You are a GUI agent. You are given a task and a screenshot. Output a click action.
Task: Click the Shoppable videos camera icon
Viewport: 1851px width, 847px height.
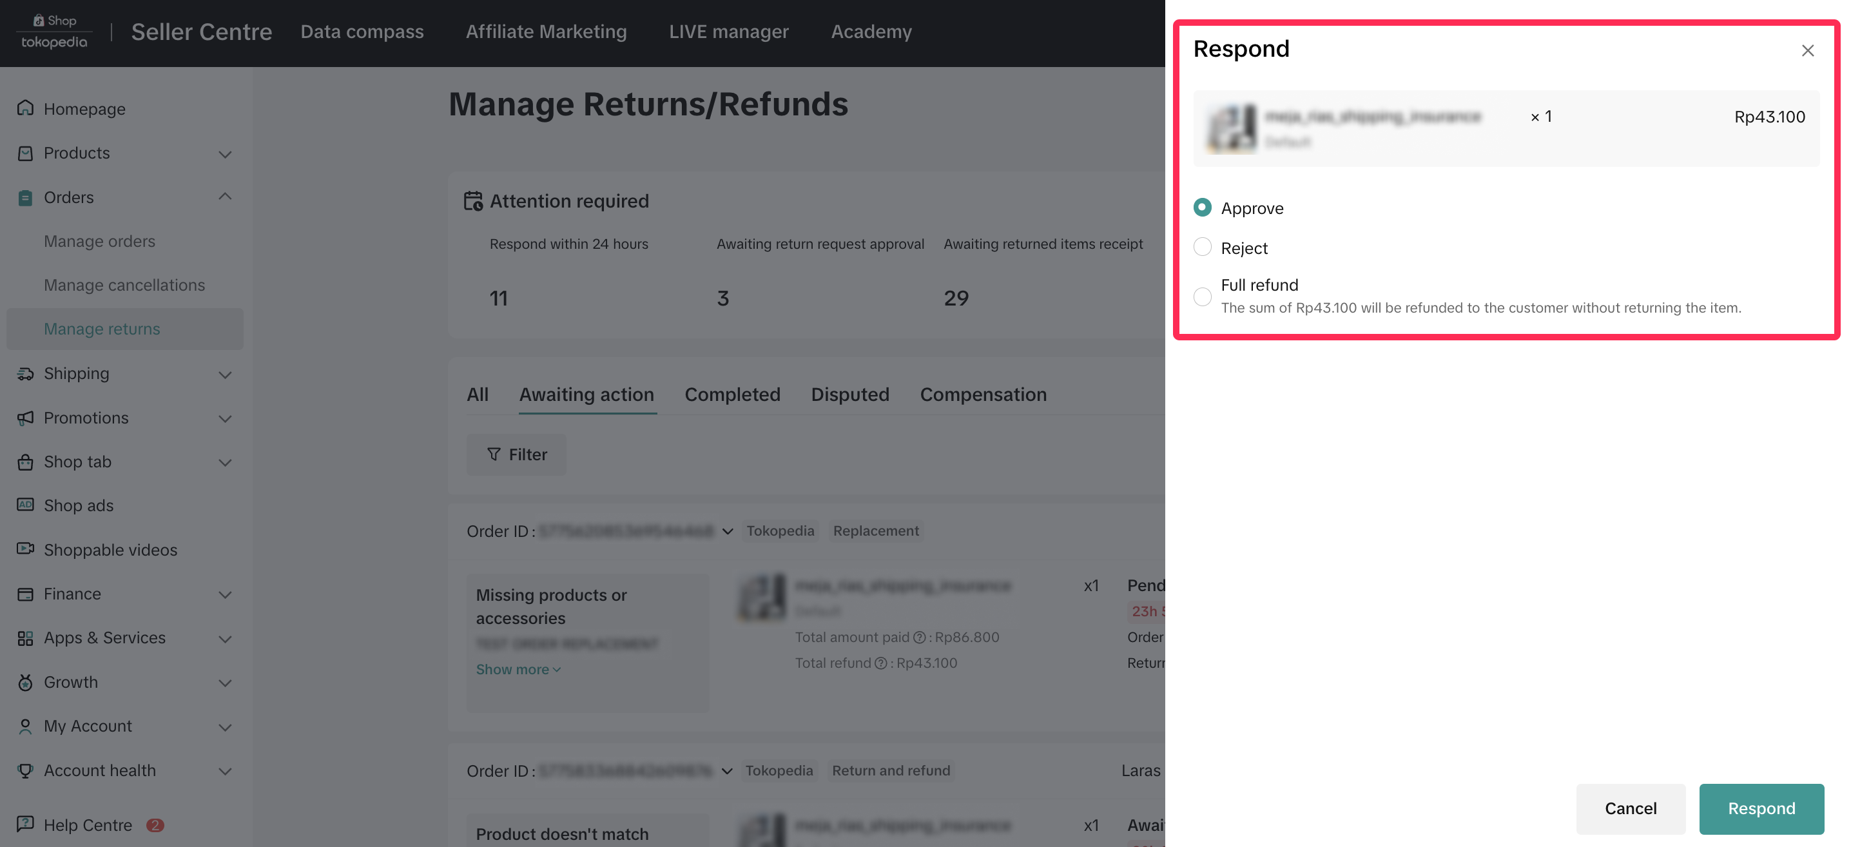25,549
